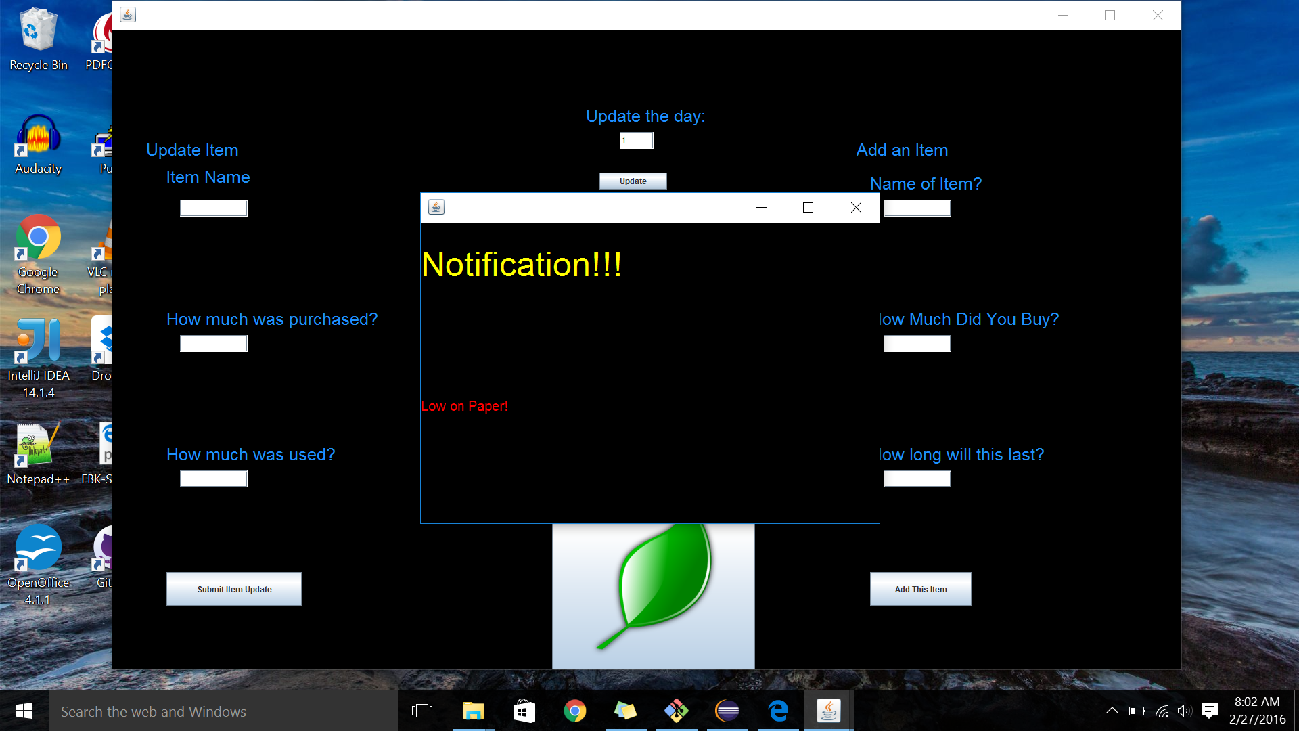
Task: Show hidden icons with tray chevron
Action: coord(1112,711)
